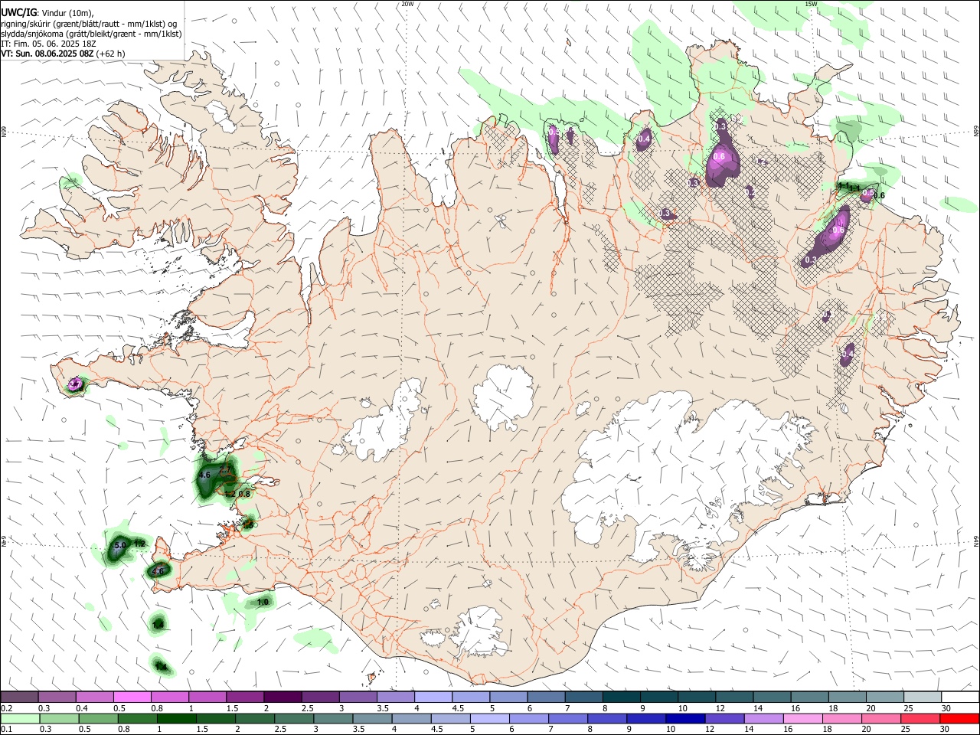Click the '5.0' rain value on the map
980x735 pixels.
[119, 546]
